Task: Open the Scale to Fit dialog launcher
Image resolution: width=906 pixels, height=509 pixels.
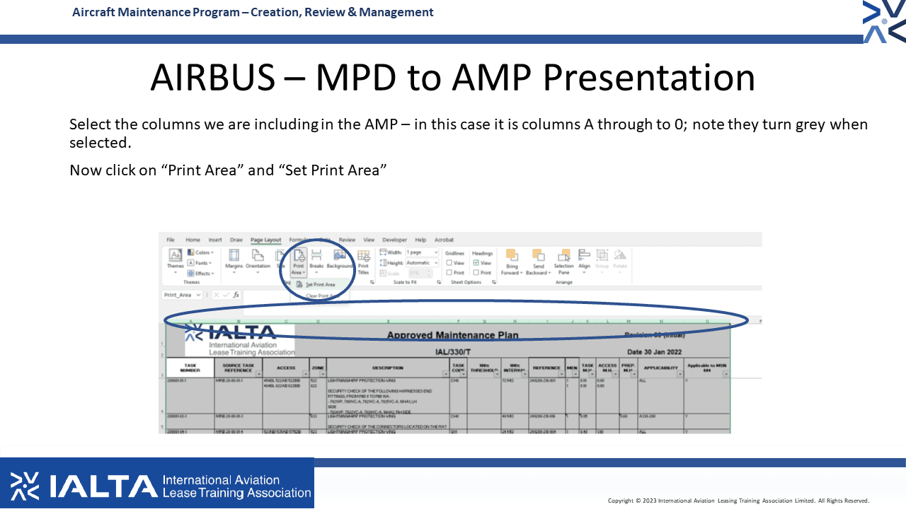Action: point(439,282)
